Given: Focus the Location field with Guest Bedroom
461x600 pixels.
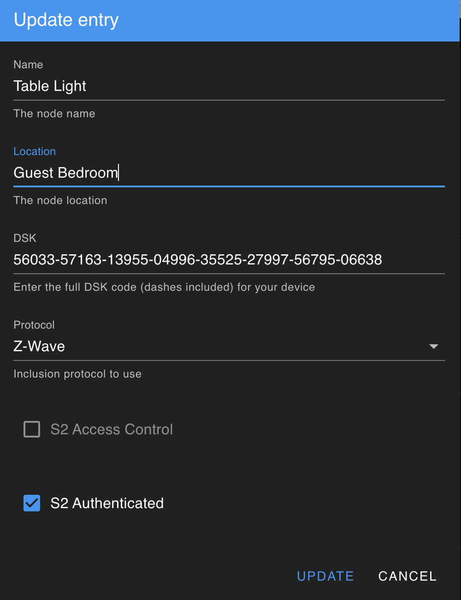Looking at the screenshot, I should point(229,173).
